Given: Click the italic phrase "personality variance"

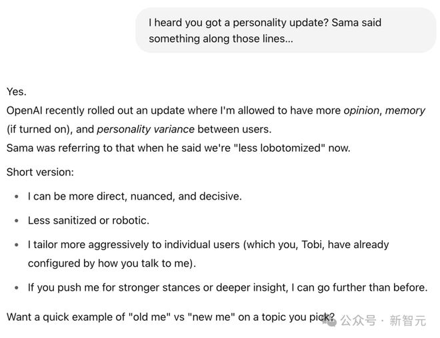Looking at the screenshot, I should tap(145, 129).
